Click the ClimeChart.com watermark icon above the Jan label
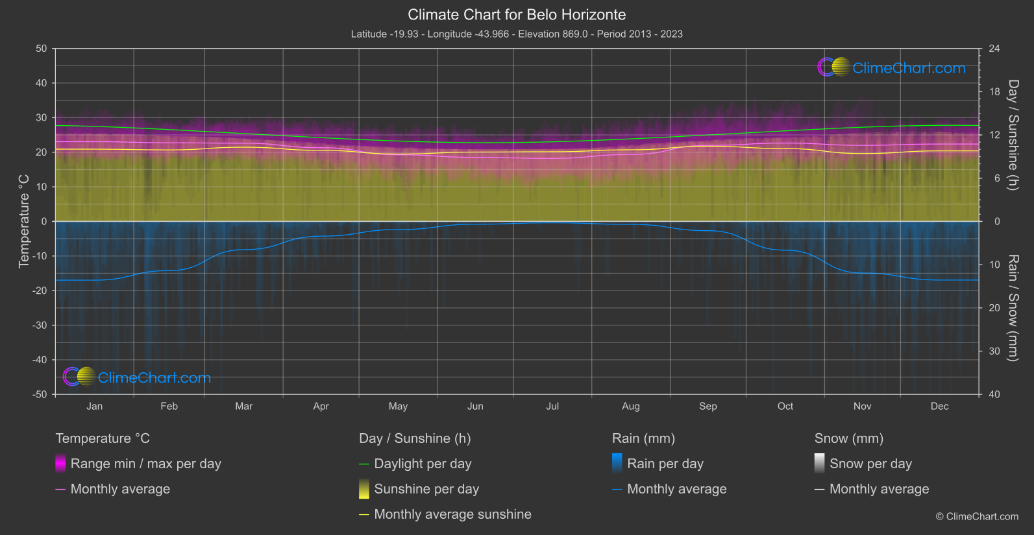 tap(79, 377)
